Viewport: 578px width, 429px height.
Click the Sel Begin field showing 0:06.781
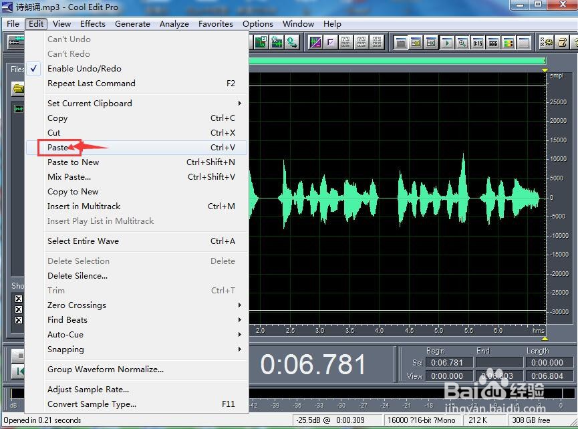click(449, 363)
